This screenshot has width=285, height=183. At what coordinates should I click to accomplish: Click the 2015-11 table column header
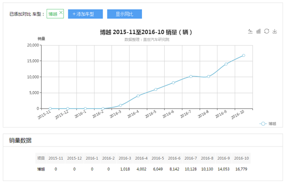tap(56, 158)
